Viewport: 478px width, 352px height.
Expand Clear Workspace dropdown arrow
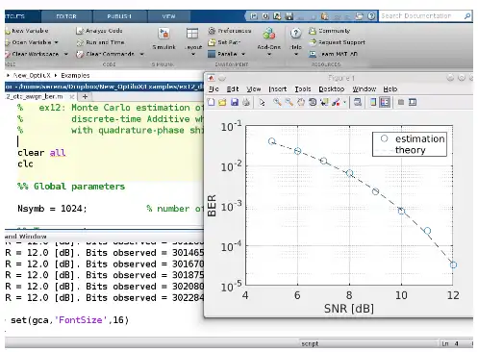click(x=66, y=54)
